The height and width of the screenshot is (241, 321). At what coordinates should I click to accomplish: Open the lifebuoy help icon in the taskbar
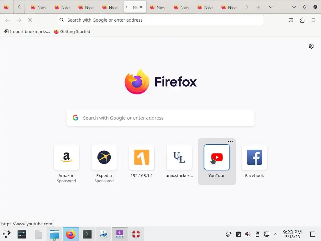[136, 234]
